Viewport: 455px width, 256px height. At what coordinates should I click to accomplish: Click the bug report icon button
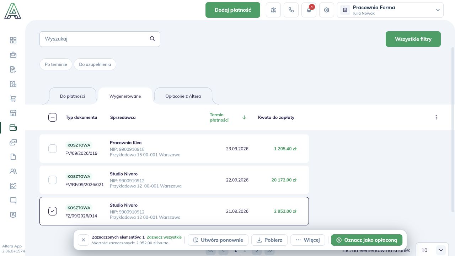[x=273, y=10]
